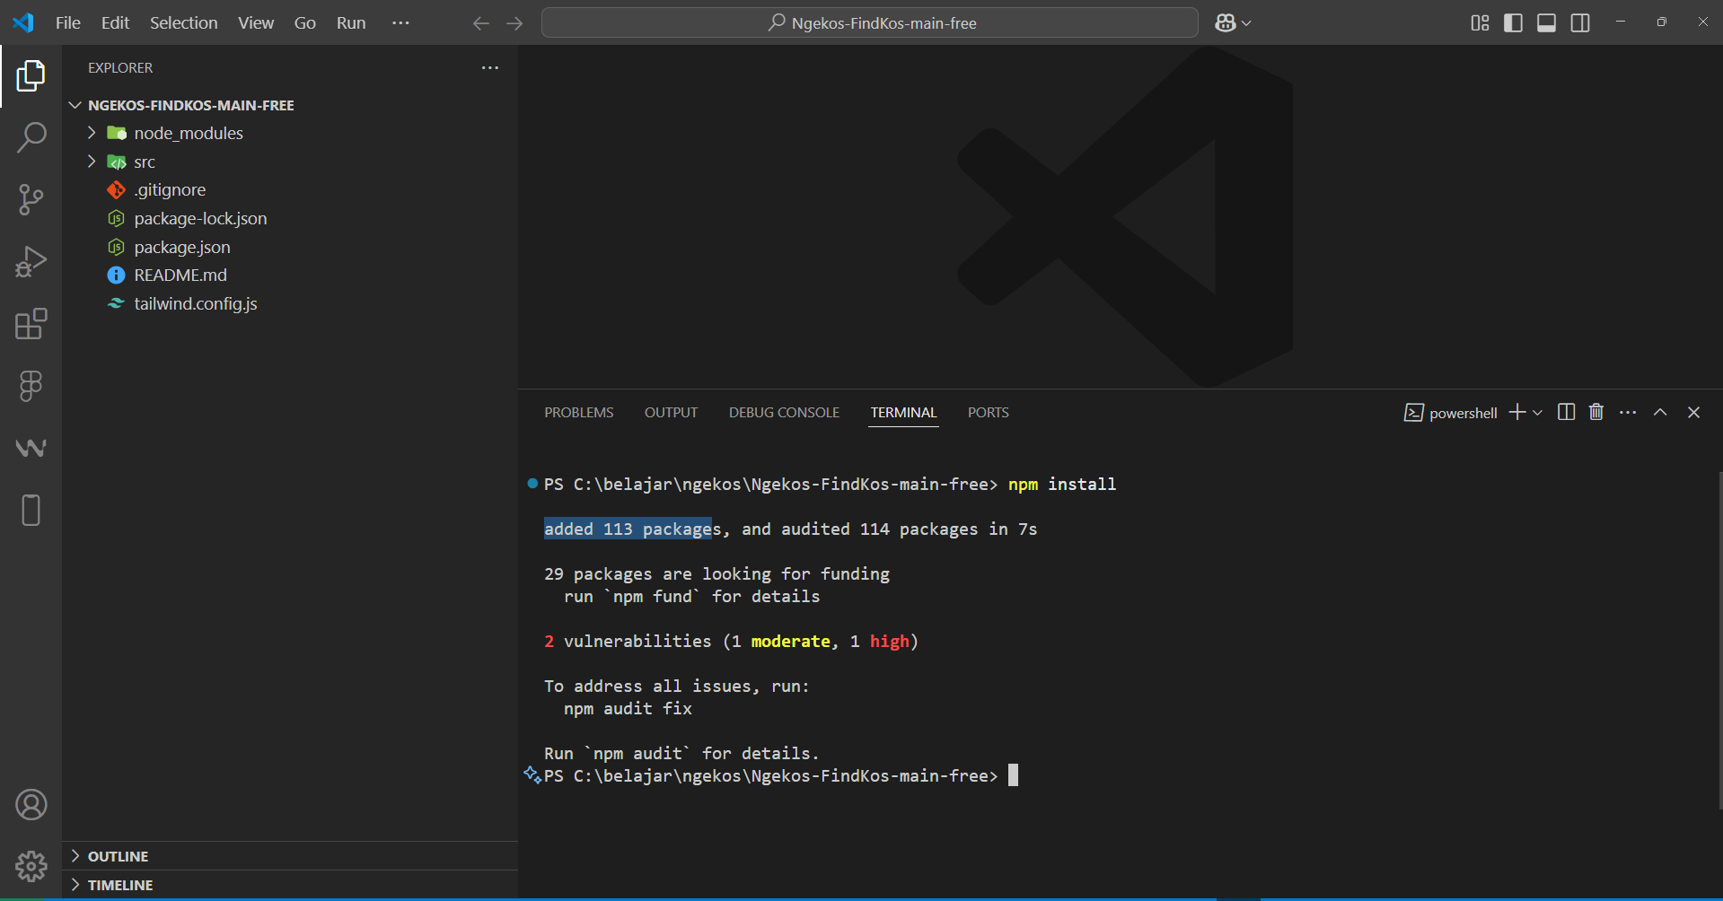
Task: Open the Search view icon
Action: (31, 138)
